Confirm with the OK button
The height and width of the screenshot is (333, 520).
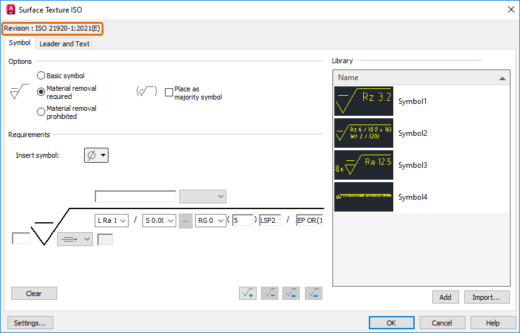[391, 323]
